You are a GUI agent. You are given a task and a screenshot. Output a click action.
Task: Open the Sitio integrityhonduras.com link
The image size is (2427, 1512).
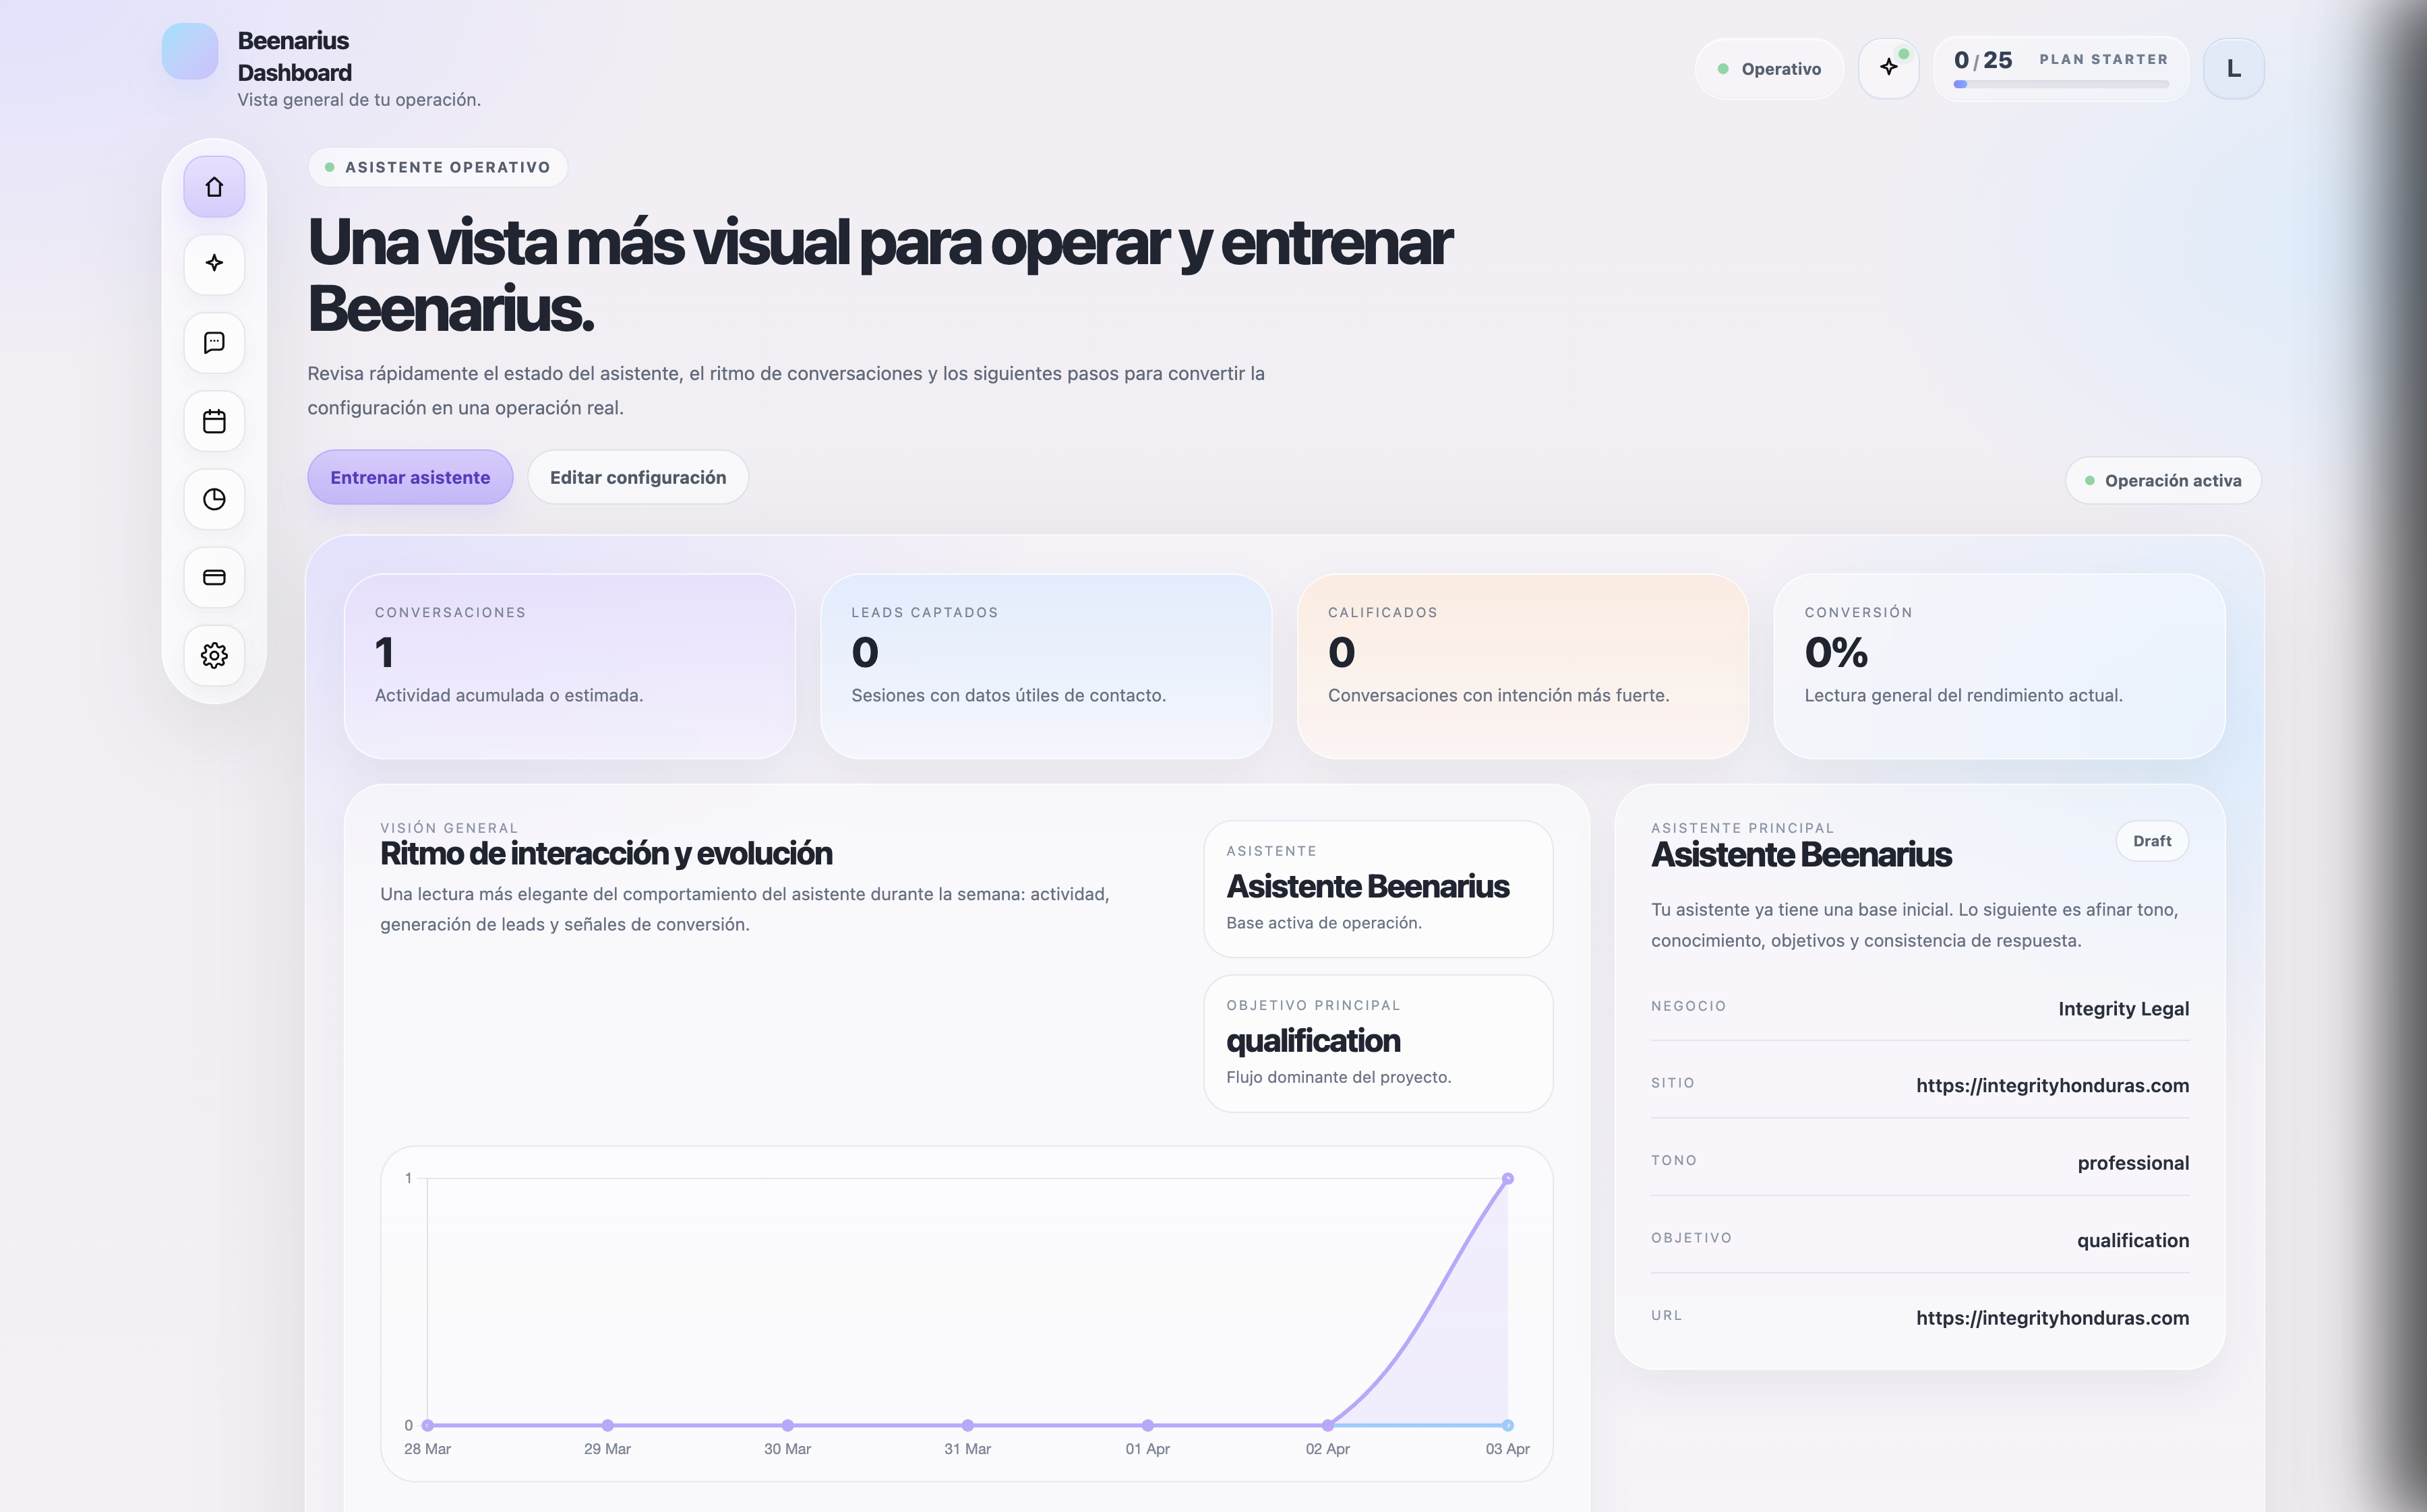click(2052, 1085)
